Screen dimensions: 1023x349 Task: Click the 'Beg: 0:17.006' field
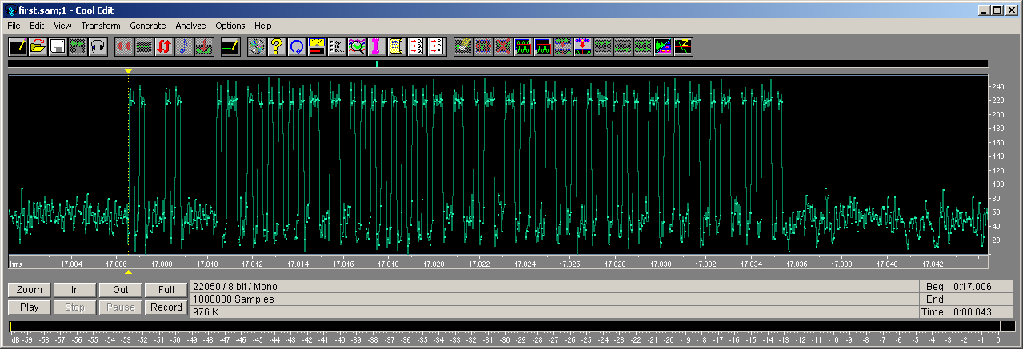point(966,287)
